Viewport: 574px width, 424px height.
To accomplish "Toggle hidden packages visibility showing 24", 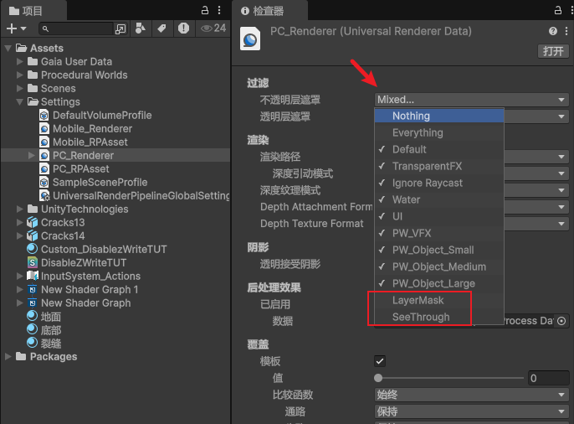I will coord(213,28).
